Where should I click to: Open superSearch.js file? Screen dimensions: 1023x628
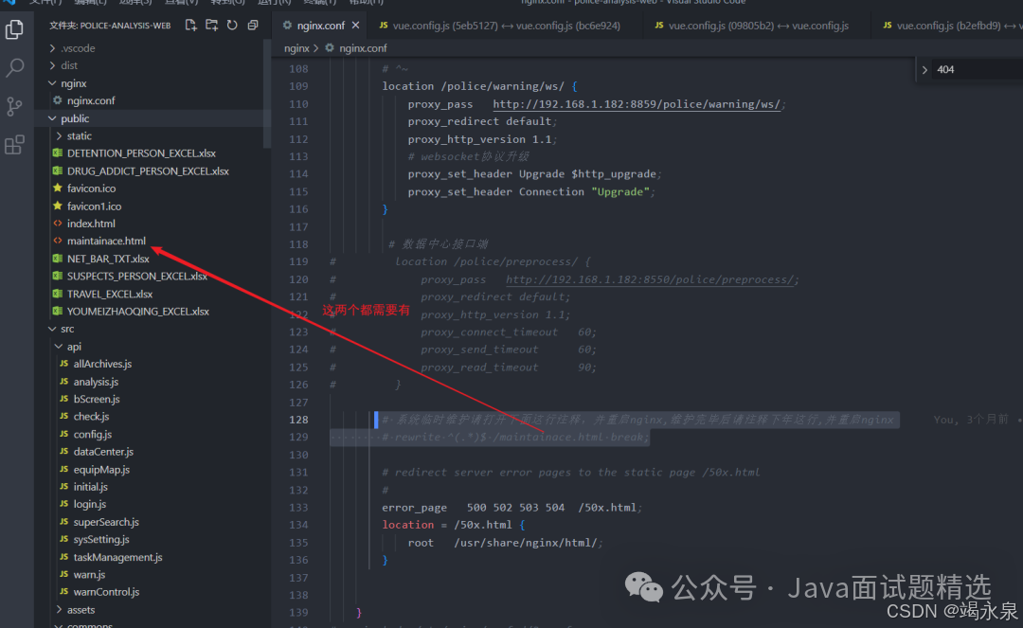coord(106,522)
